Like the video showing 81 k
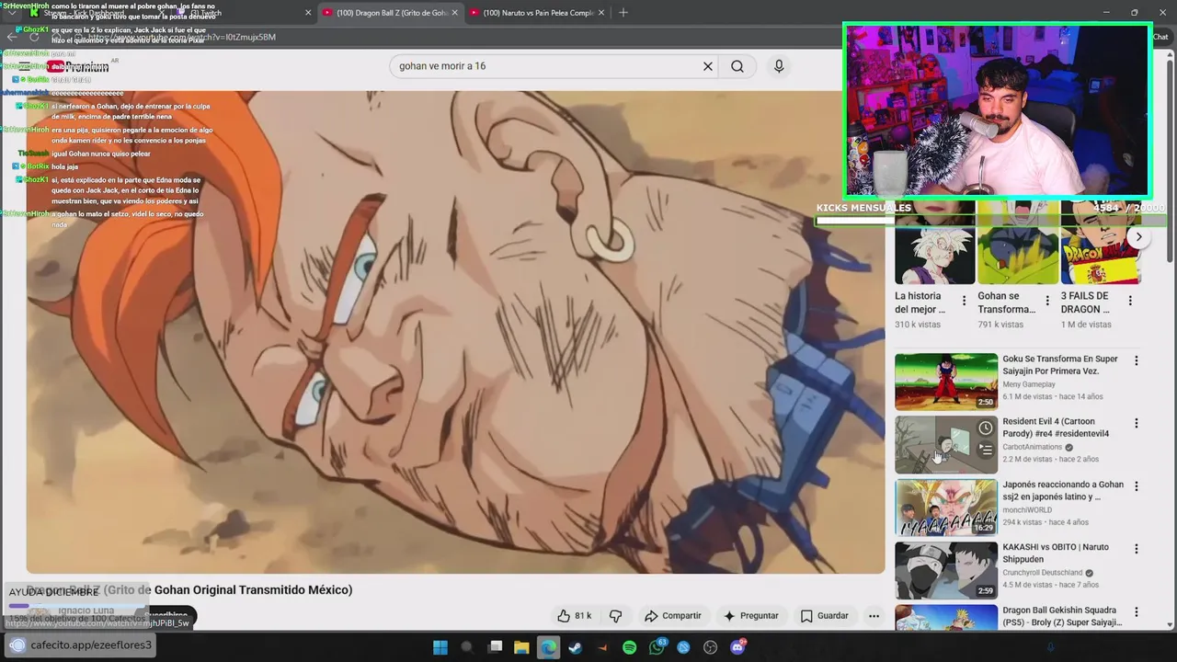The height and width of the screenshot is (662, 1177). (574, 616)
